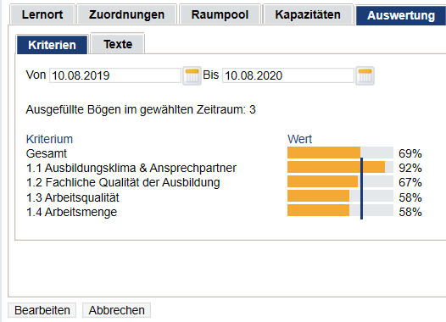Click the Kriterium column header

[x=49, y=139]
